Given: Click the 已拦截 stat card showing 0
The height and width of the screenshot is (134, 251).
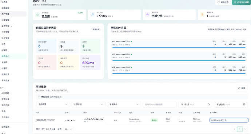Looking at the screenshot, I should point(46,62).
